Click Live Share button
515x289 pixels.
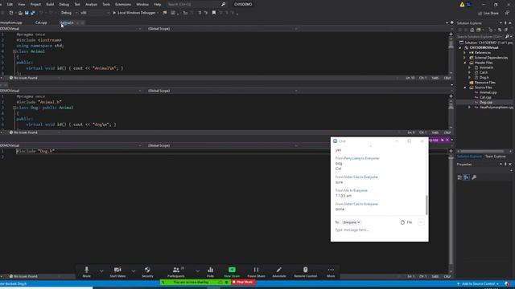coord(488,13)
